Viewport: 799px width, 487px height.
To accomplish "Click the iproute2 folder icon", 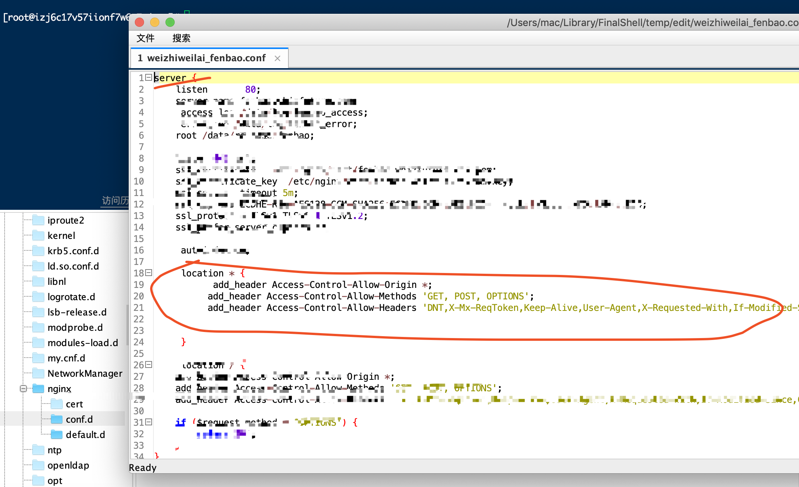I will 38,220.
